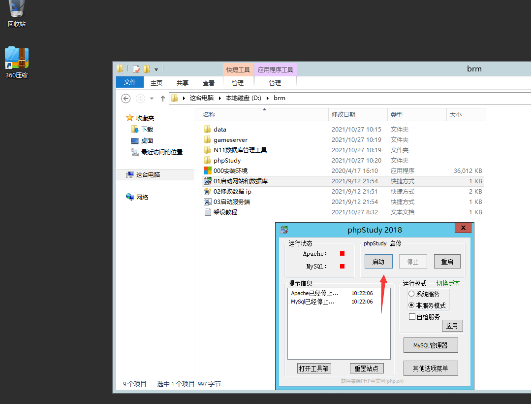Click the 切换版本 link
This screenshot has width=531, height=404.
[x=448, y=283]
